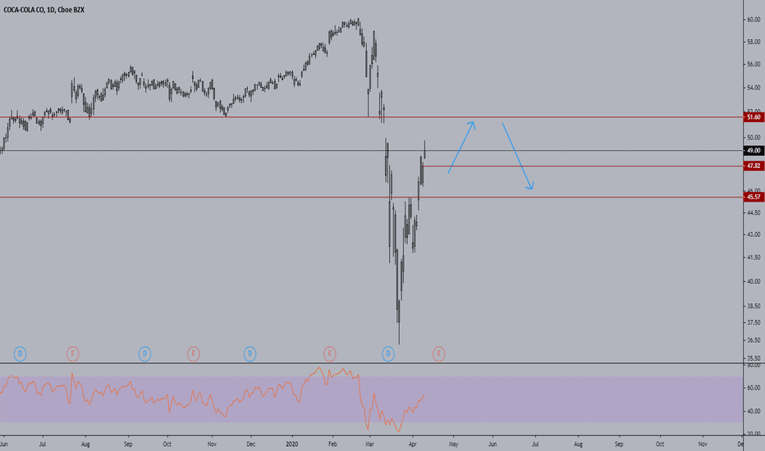Viewport: 765px width, 451px height.
Task: Click the 35.50 price axis value
Action: (754, 358)
